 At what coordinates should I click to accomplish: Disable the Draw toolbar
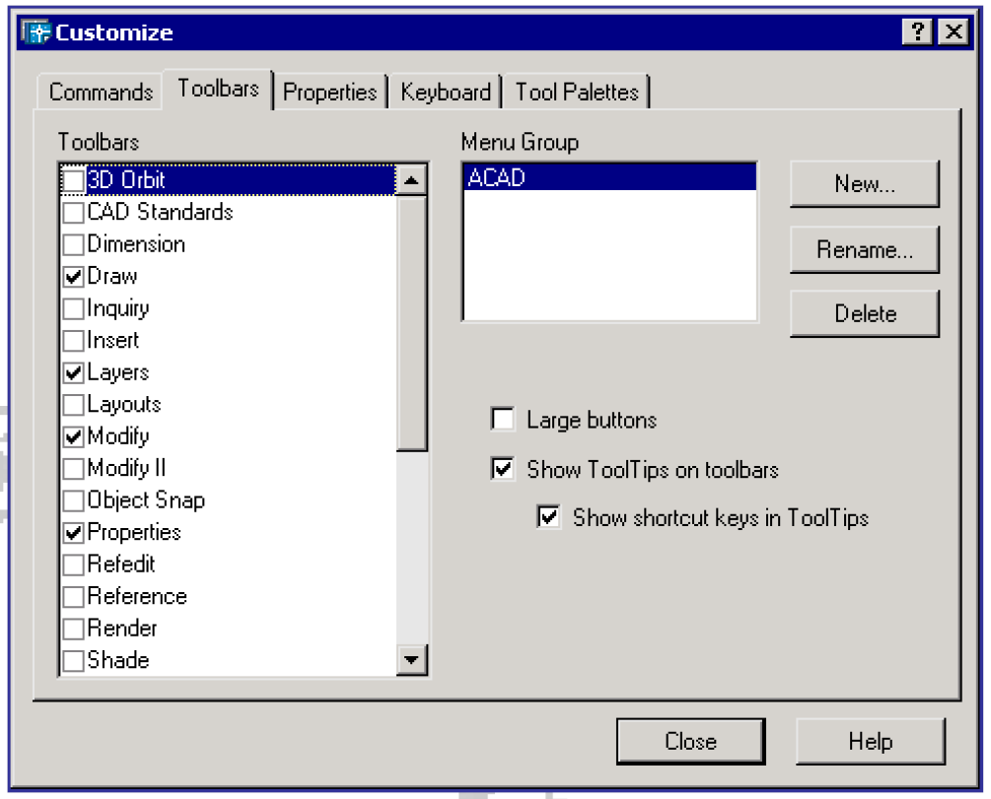click(x=73, y=276)
